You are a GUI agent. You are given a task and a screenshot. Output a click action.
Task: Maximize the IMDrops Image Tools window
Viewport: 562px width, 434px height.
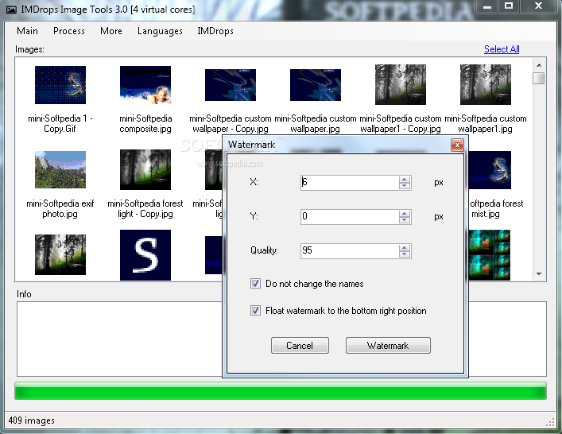coord(508,6)
